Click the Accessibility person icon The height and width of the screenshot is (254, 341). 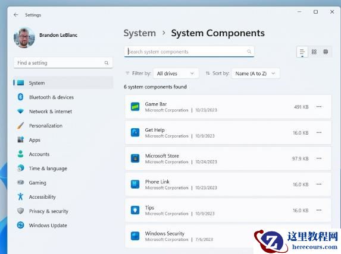20,196
